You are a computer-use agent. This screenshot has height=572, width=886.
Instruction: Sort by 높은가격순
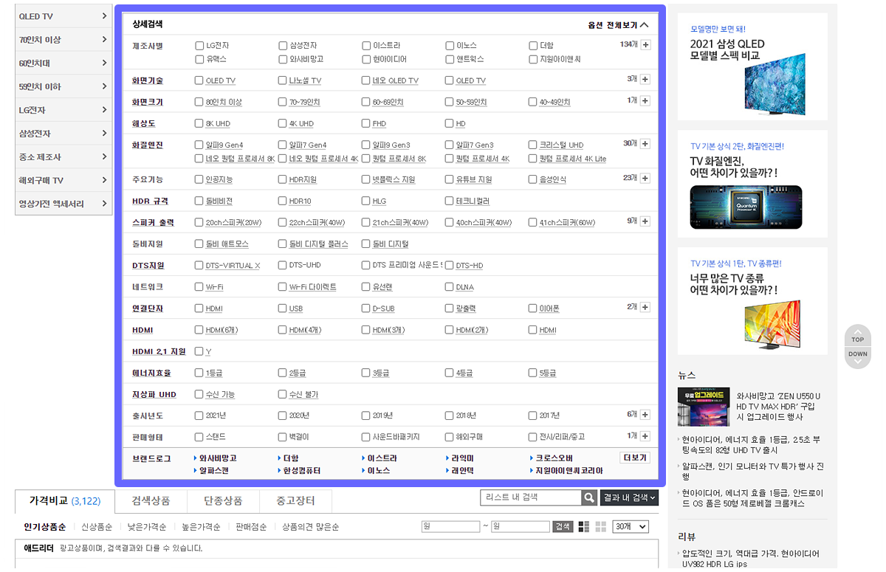click(201, 528)
